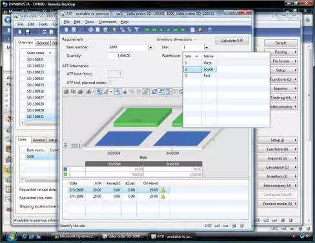315x243 pixels.
Task: Click the zoom magnifier icon in chart toolbar
Action: 117,92
